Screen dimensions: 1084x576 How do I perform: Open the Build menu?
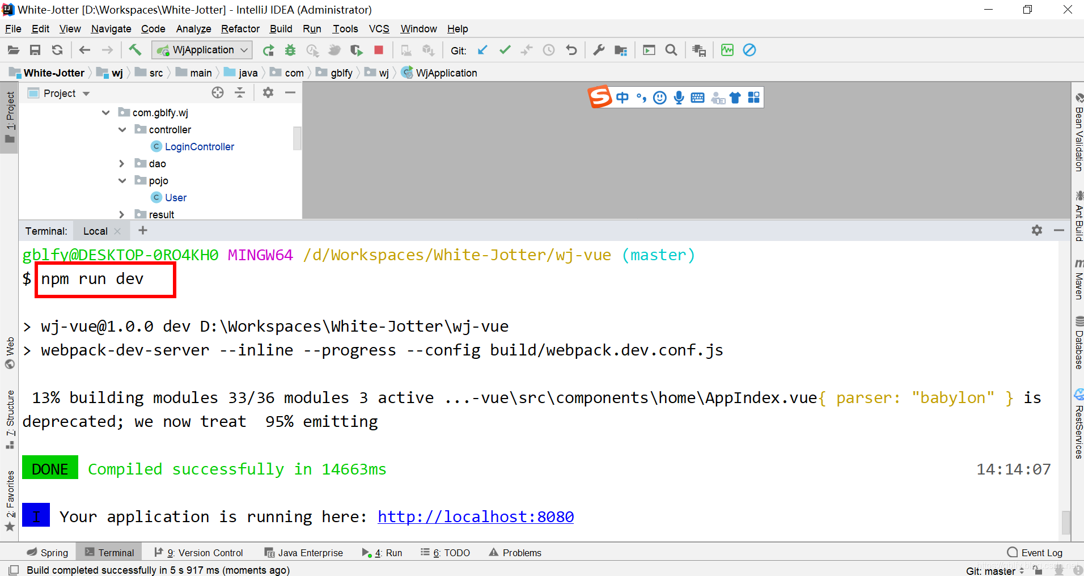pyautogui.click(x=281, y=29)
